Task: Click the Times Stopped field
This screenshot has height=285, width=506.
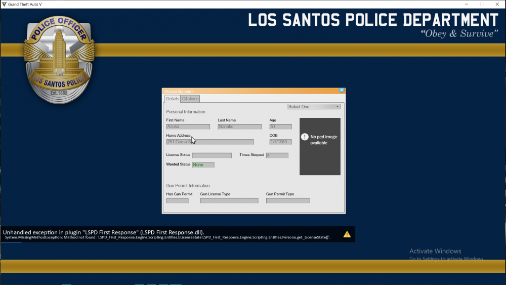Action: tap(277, 155)
